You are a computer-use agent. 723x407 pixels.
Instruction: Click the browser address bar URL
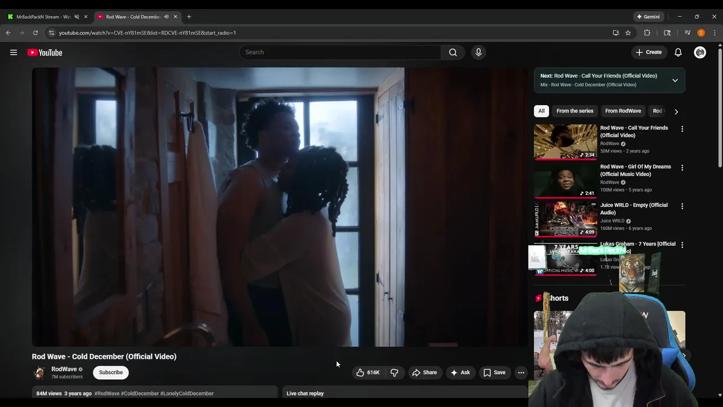coord(147,33)
